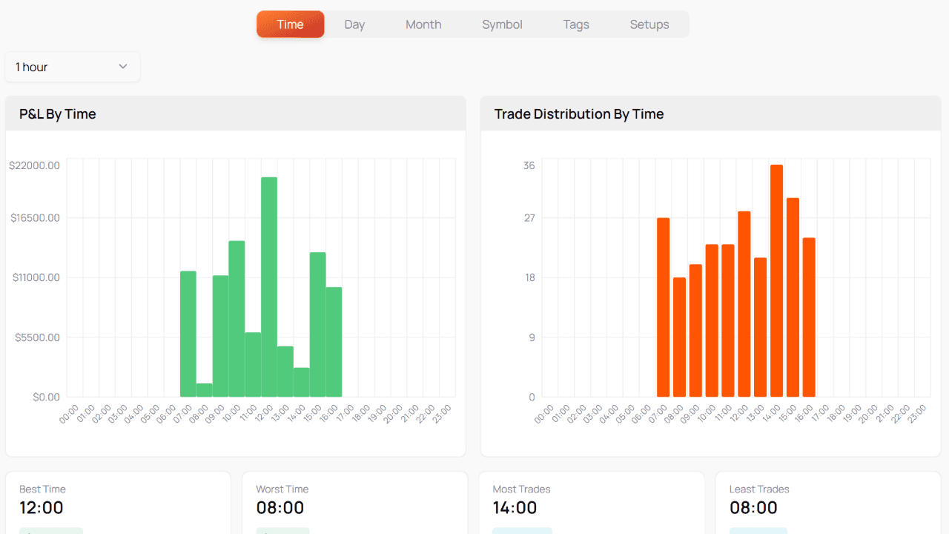Select the 10:00 green bar in P&L chart
The image size is (949, 534).
237,319
